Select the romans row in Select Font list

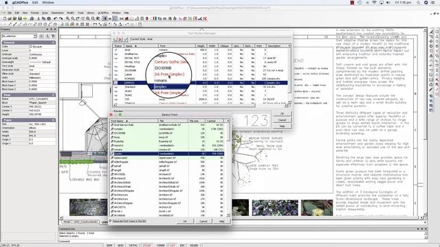point(167,150)
